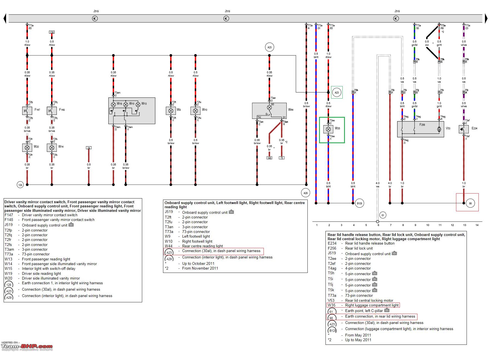Open camera icon for T5h 5-pin connector
Screen dimensions: 491x352
tap(375, 273)
